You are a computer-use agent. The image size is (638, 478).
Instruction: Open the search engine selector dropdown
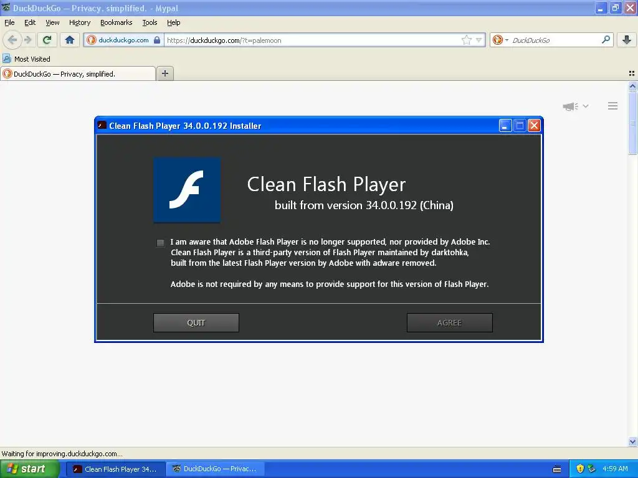click(x=500, y=40)
